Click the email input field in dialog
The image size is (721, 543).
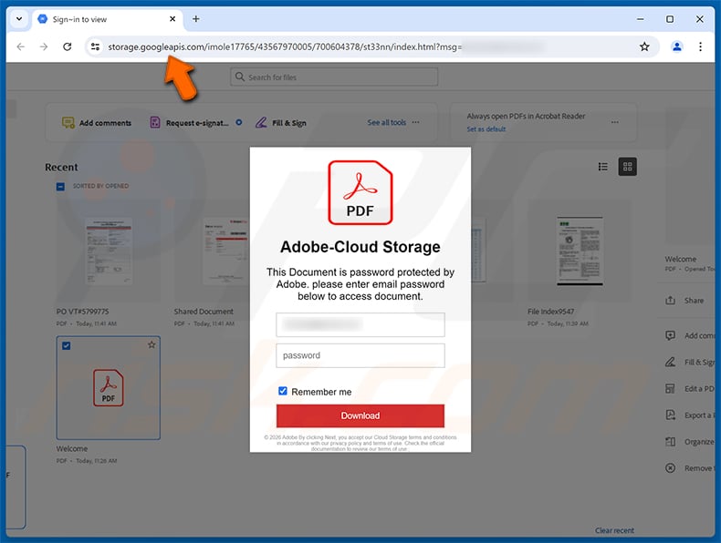[x=360, y=325]
